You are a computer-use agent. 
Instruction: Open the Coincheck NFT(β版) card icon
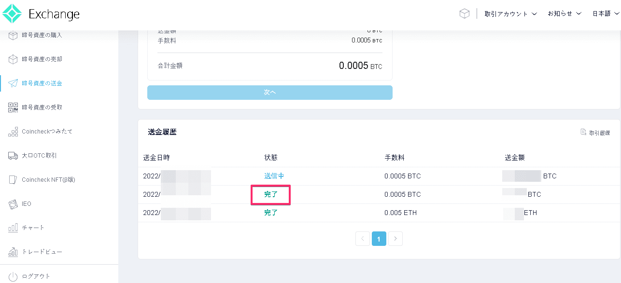click(13, 180)
